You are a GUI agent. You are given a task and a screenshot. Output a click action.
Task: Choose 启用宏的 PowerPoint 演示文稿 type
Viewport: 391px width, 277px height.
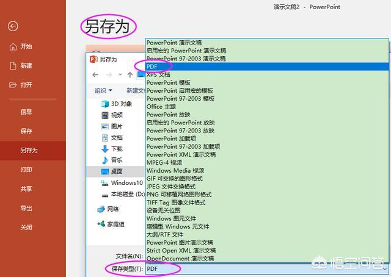pos(267,51)
